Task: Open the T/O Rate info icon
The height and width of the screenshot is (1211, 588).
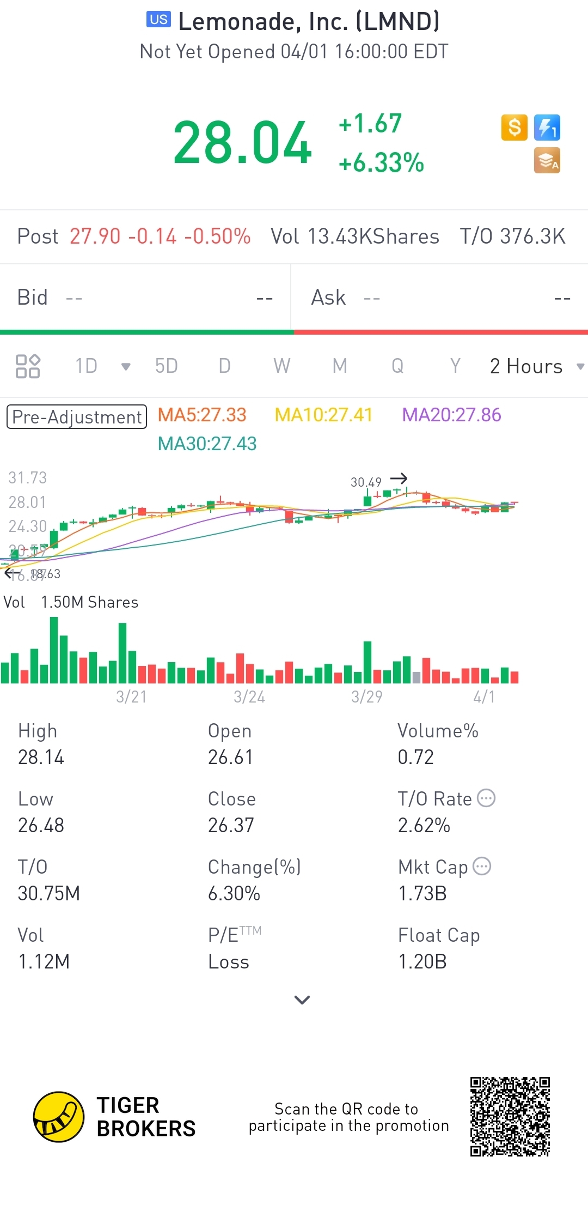Action: pyautogui.click(x=486, y=798)
